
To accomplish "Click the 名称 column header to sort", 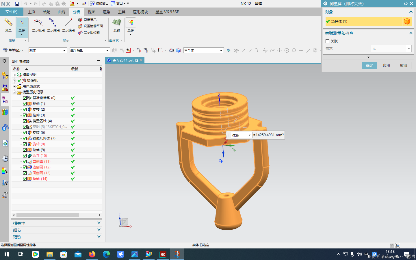I will tap(40, 69).
